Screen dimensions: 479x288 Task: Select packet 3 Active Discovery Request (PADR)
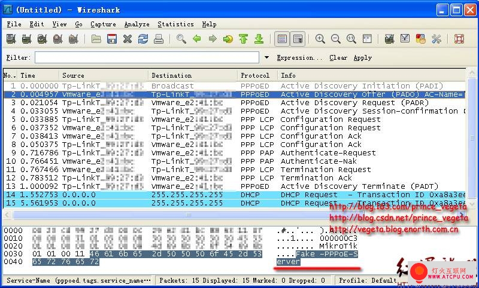click(x=234, y=103)
